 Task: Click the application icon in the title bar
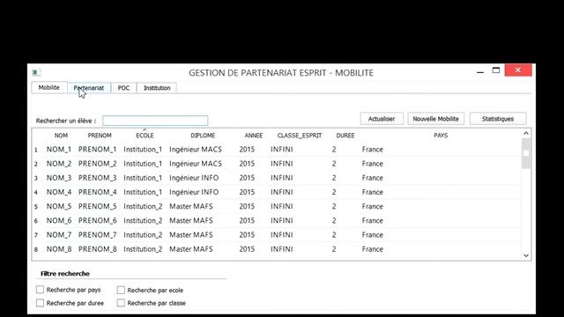coord(36,72)
